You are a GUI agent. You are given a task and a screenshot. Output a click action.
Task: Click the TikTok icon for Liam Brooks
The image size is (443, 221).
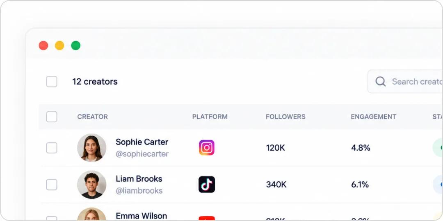click(x=206, y=184)
